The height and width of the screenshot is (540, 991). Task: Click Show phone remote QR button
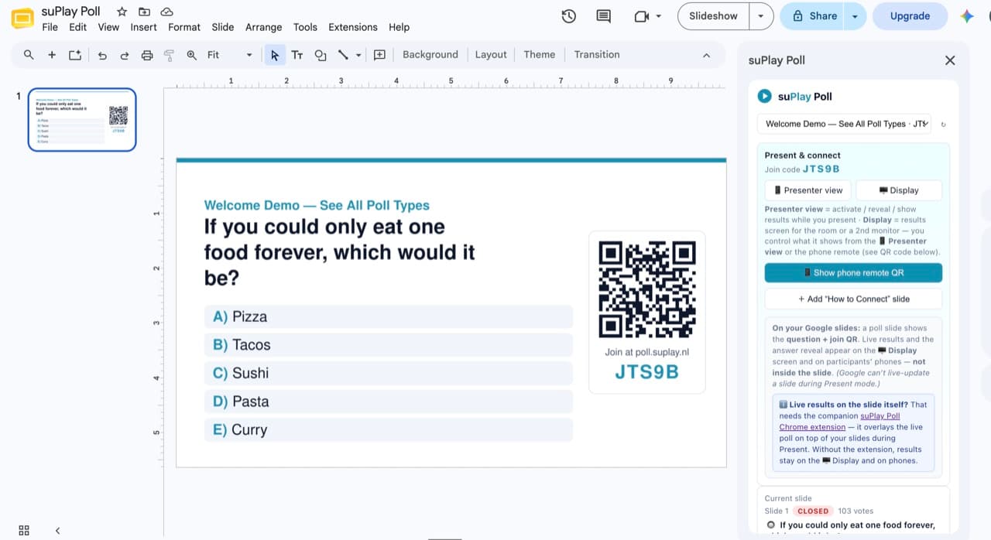[853, 272]
